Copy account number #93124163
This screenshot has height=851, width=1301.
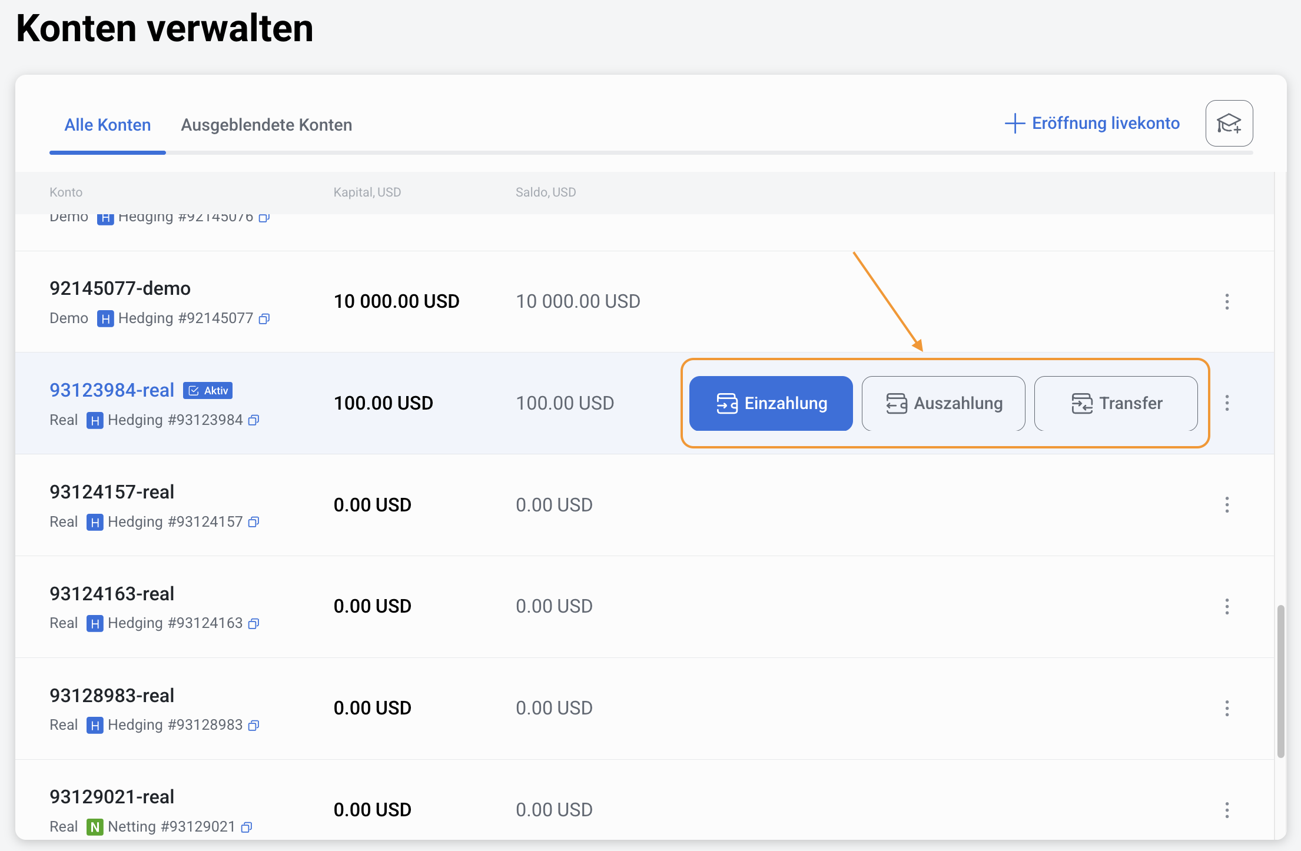pos(254,624)
